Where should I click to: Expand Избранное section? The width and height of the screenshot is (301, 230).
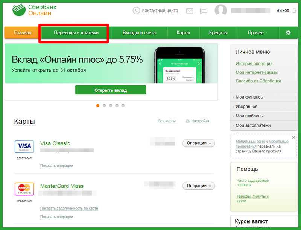click(x=263, y=107)
